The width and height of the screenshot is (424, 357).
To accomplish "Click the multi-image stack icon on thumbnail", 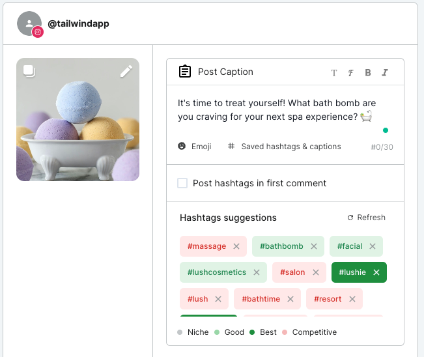I will [x=29, y=71].
